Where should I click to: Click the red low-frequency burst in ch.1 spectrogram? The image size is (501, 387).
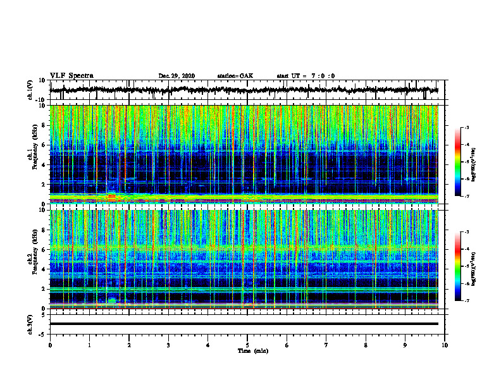[111, 197]
